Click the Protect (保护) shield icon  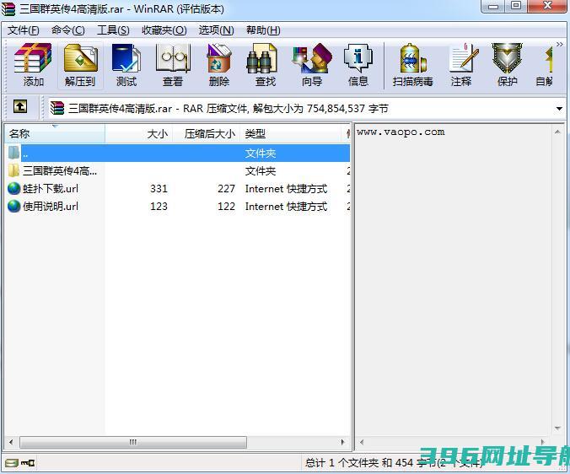(507, 65)
